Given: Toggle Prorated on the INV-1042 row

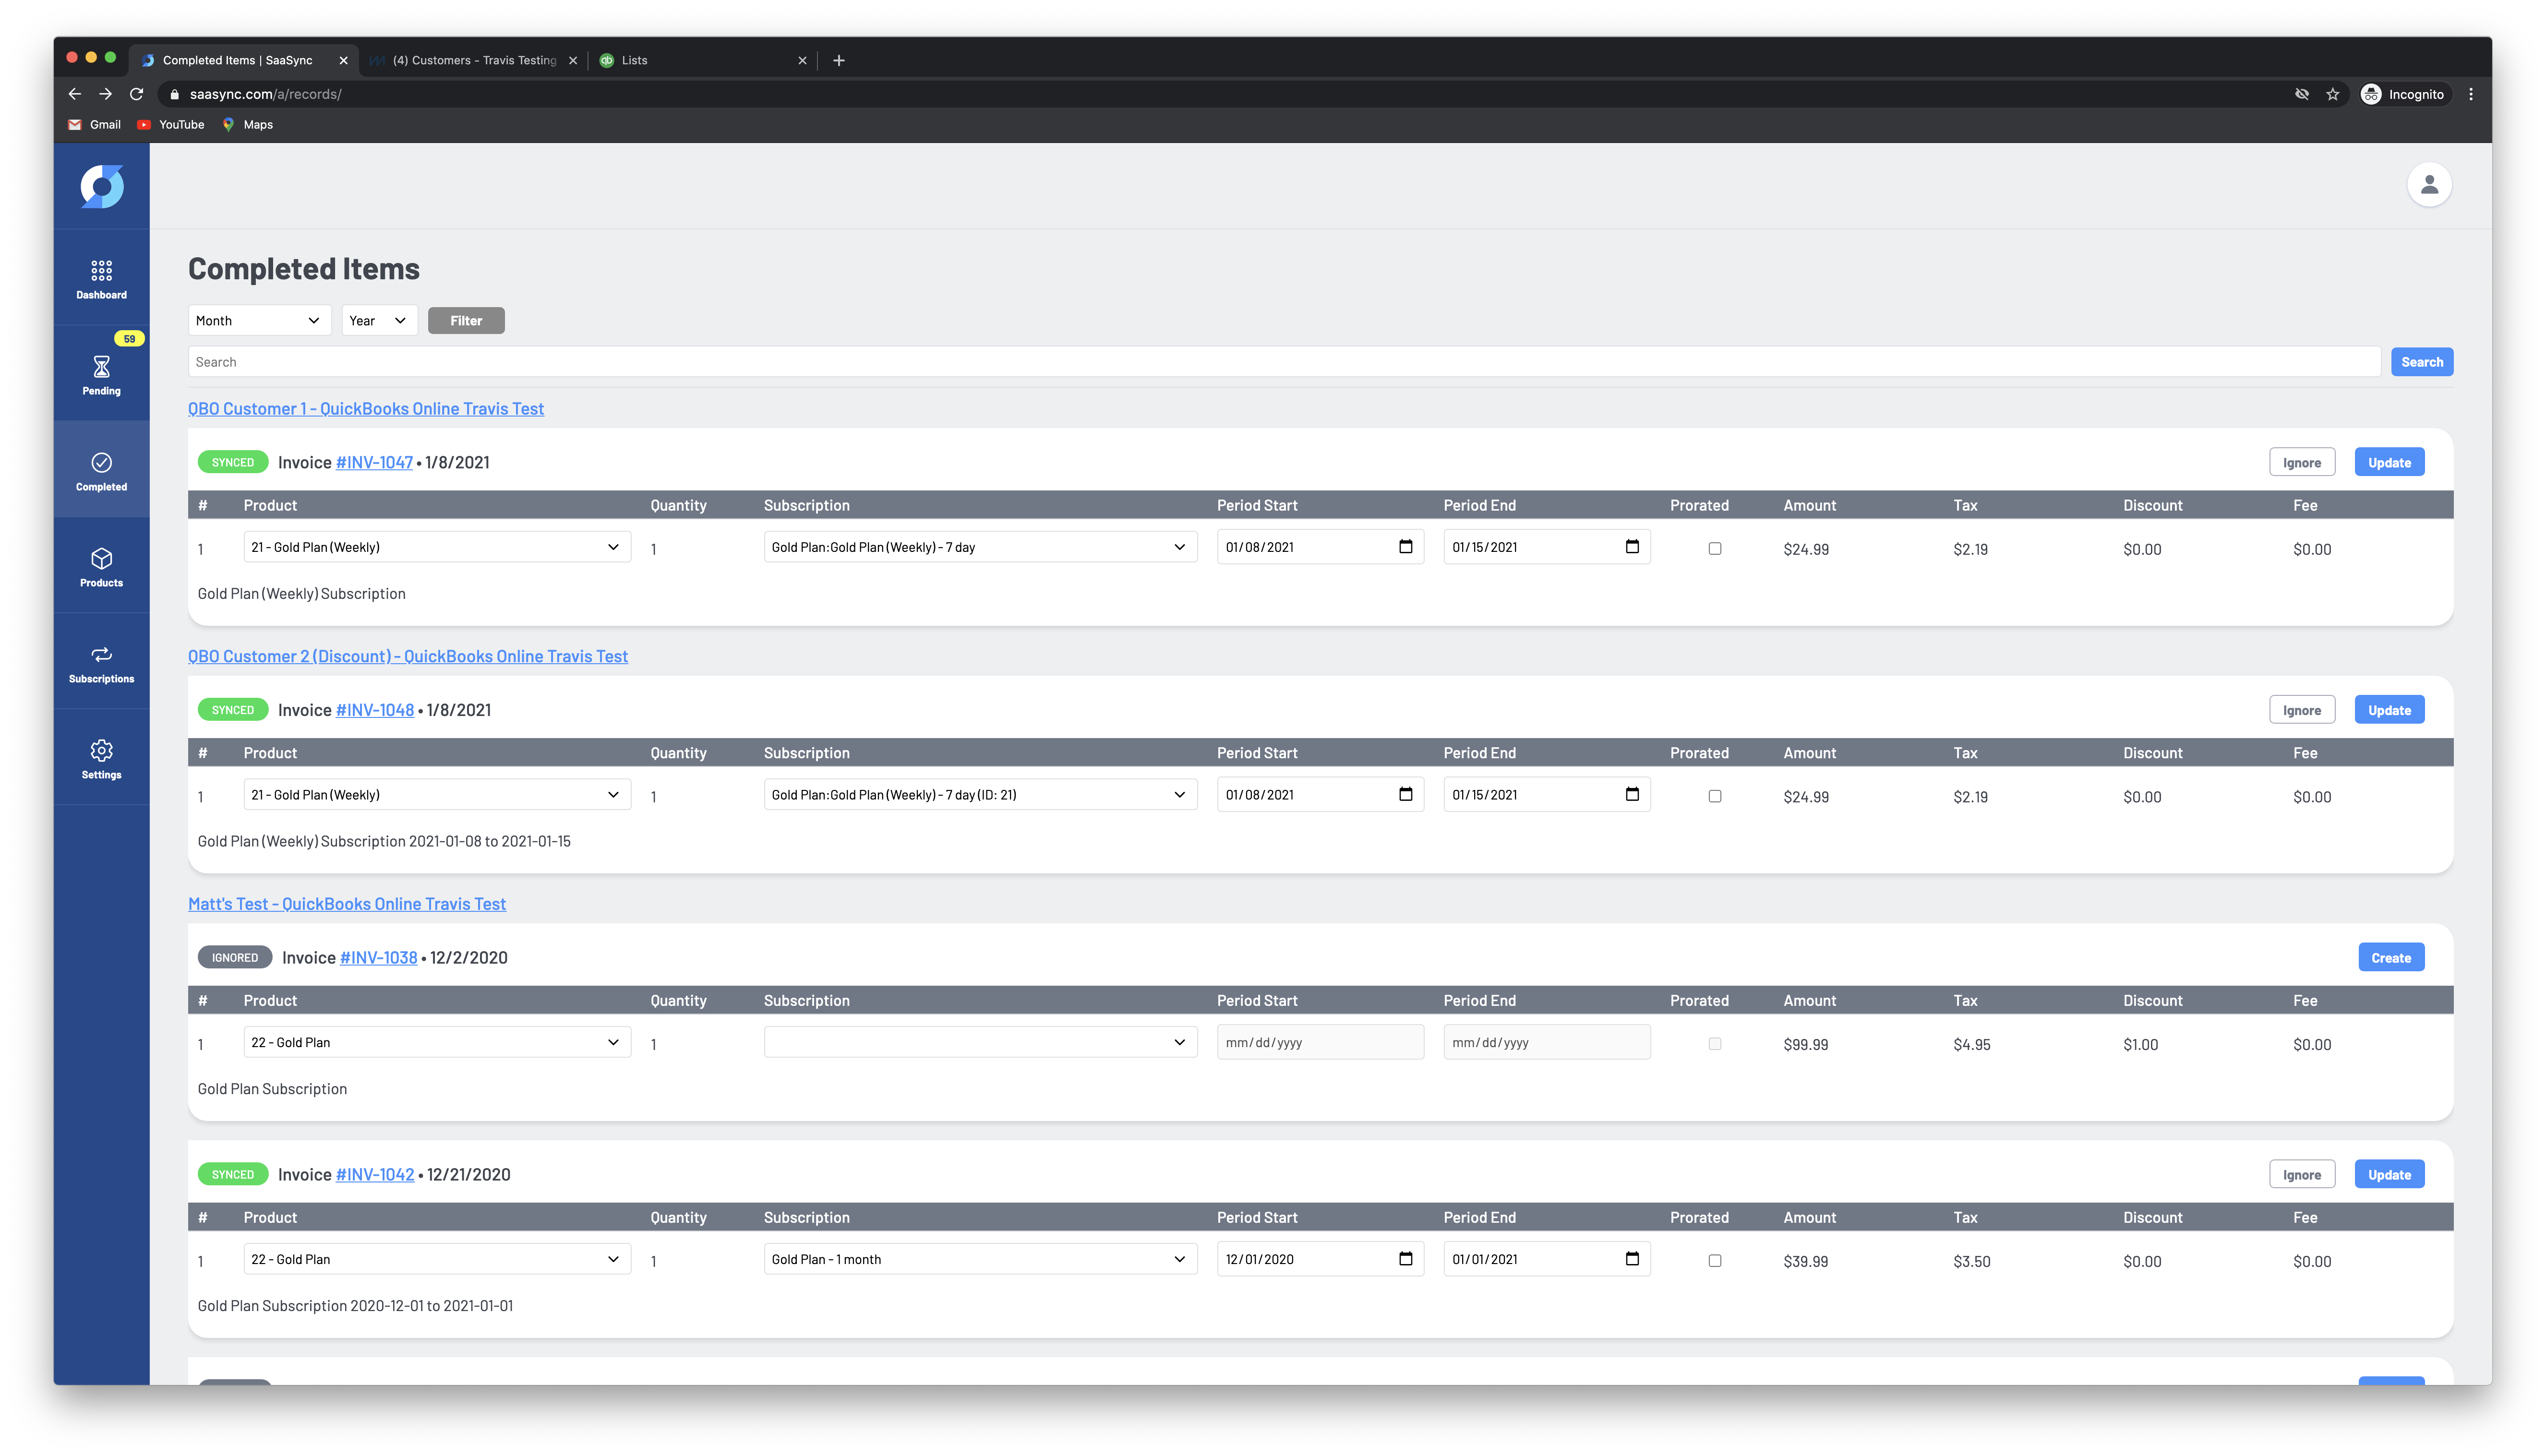Looking at the screenshot, I should point(1715,1260).
